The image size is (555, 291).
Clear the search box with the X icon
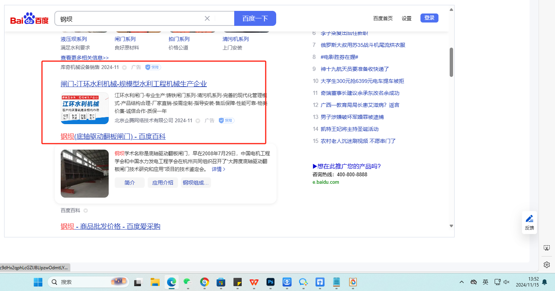pyautogui.click(x=207, y=18)
